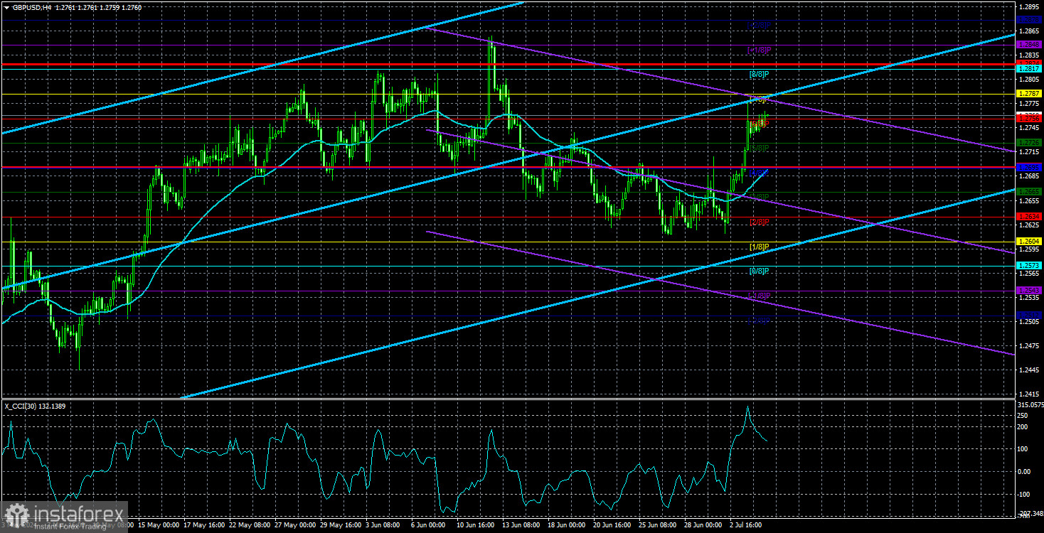
Task: Select the purple 1.2848 price tag
Action: pos(1029,45)
